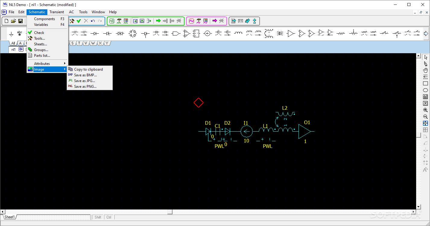Select Check in the Schematic menu
430x226 pixels.
pyautogui.click(x=48, y=32)
